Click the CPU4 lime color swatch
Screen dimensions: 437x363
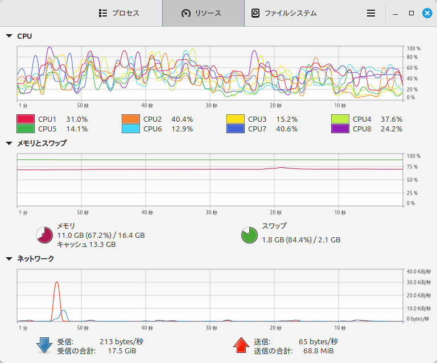click(340, 119)
